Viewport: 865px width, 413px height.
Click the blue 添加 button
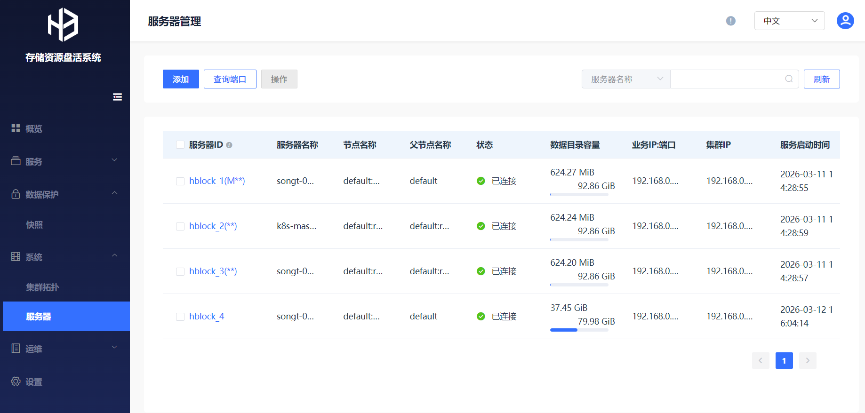pyautogui.click(x=181, y=79)
